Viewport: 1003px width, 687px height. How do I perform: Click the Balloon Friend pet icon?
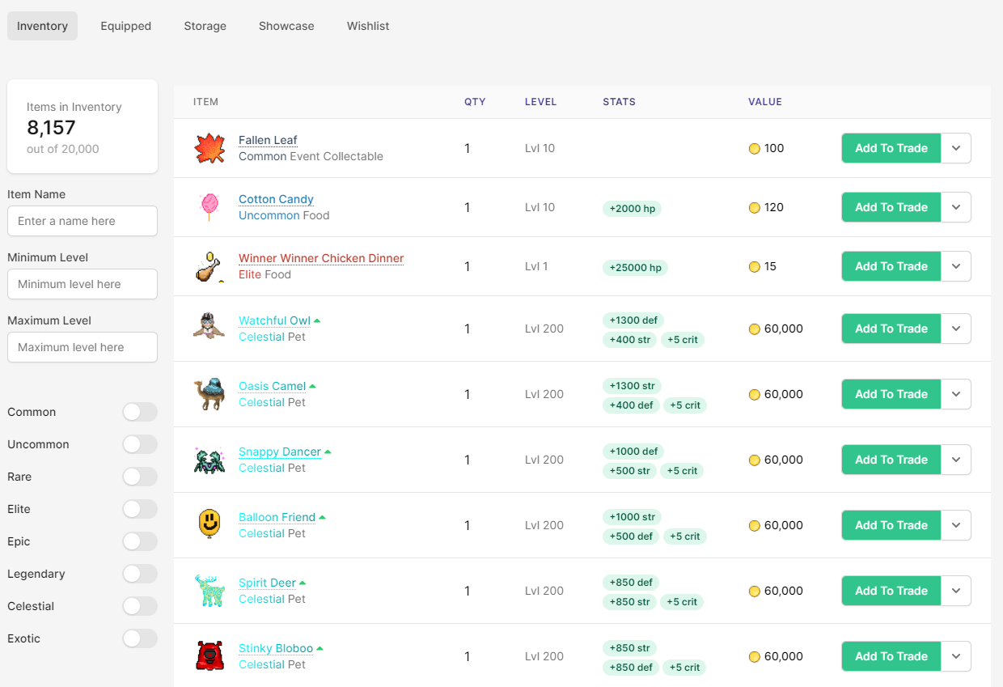[x=209, y=525]
